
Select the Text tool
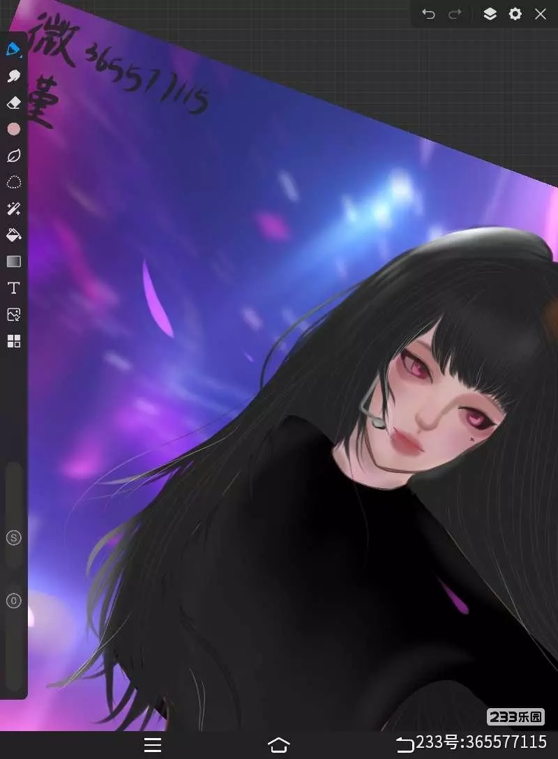click(x=13, y=288)
